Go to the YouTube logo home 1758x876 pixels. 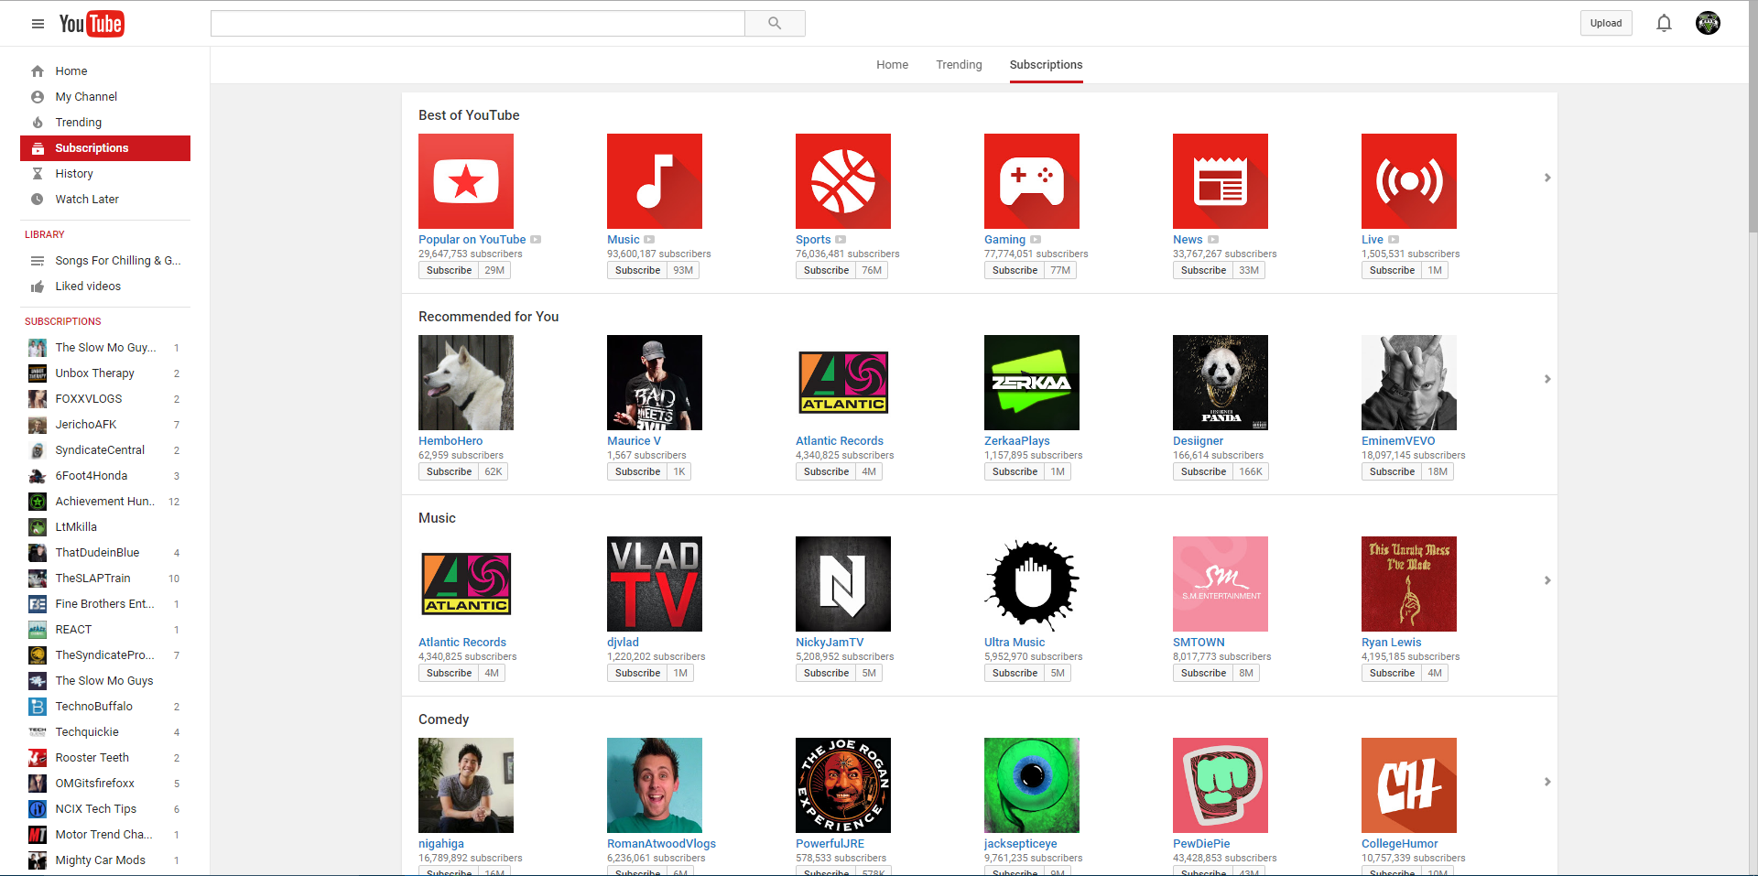click(x=92, y=24)
